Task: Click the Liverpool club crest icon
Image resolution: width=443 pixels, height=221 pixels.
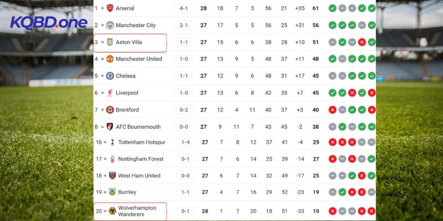Action: (110, 93)
